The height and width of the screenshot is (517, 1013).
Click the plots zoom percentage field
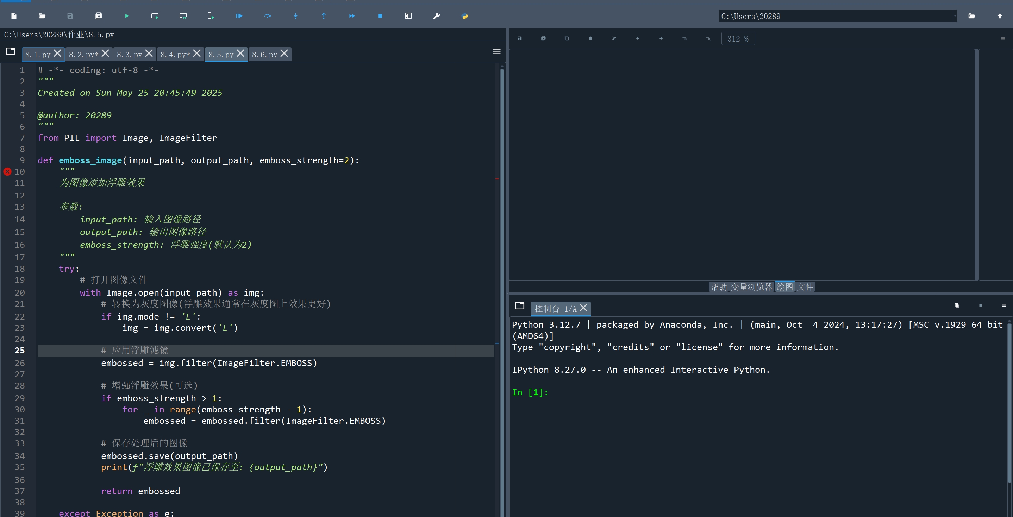738,38
